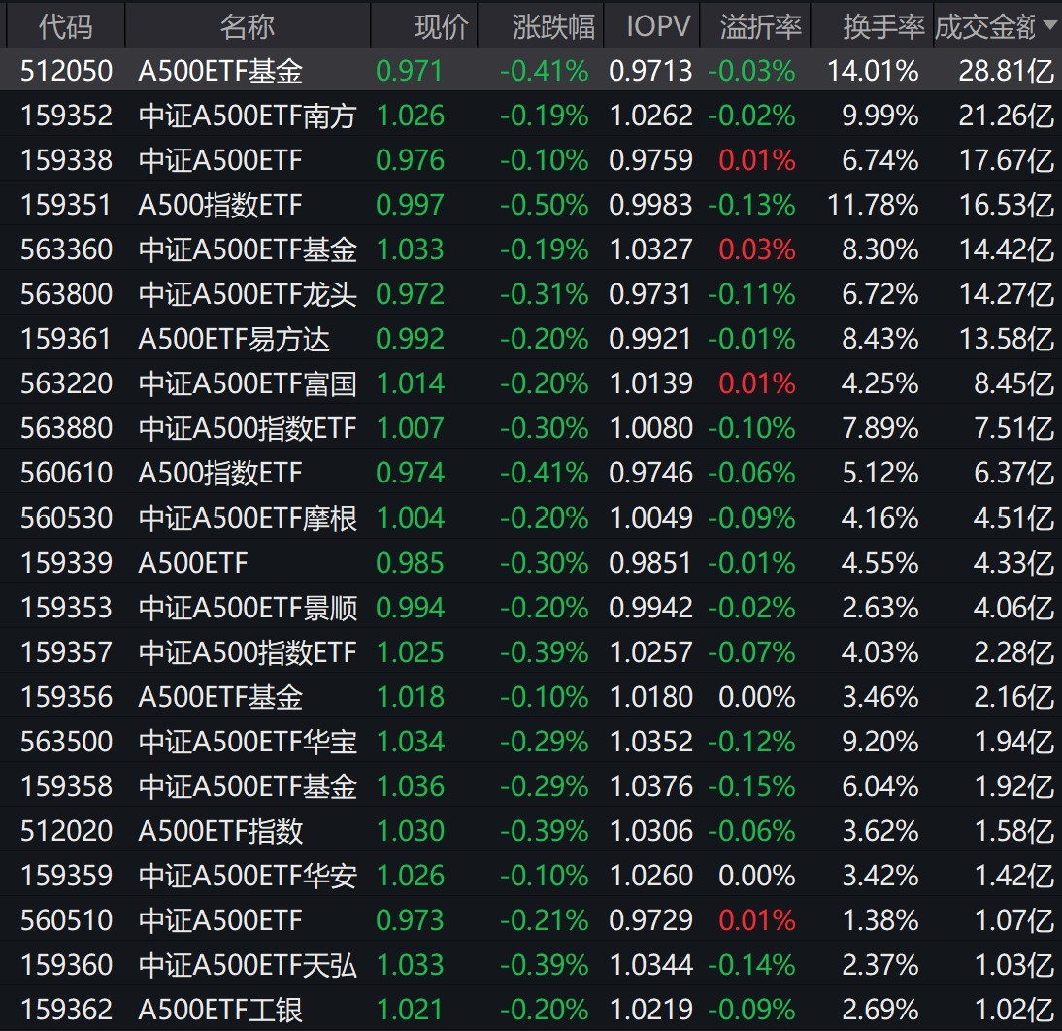Screen dimensions: 1062x1031
Task: Click the 中证A500ETF天弘 fund name
Action: click(x=248, y=966)
